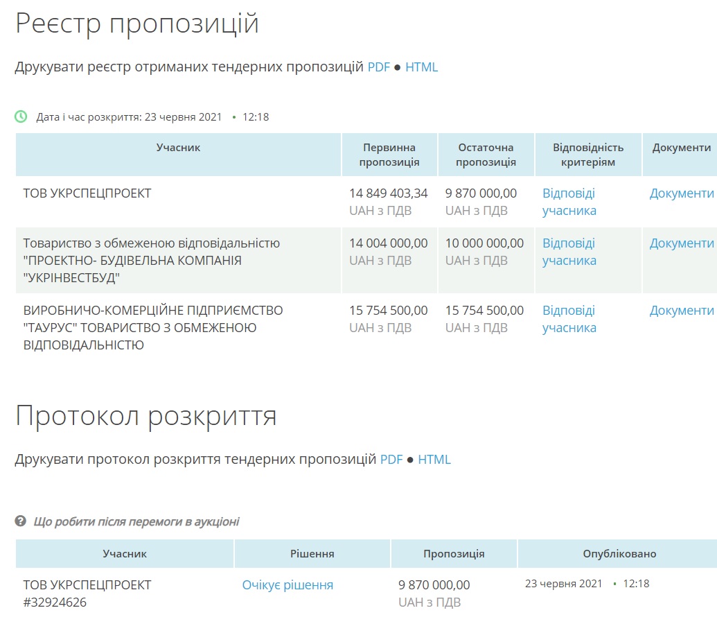The width and height of the screenshot is (717, 633).
Task: Click the 'Первинна пропозиція' column header
Action: click(x=389, y=155)
